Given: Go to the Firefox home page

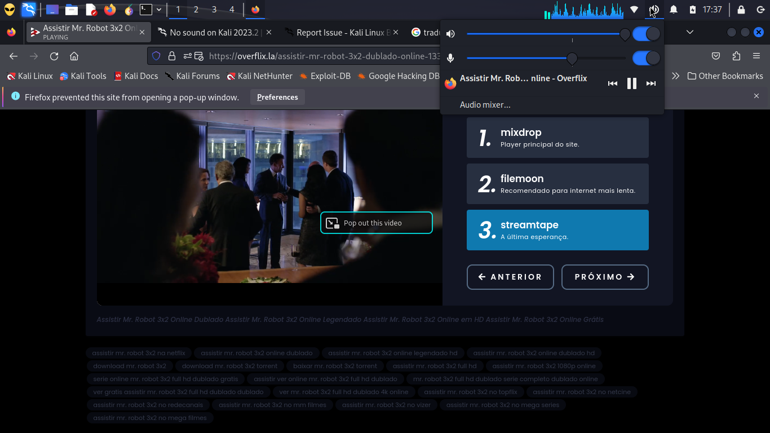Looking at the screenshot, I should coord(74,56).
